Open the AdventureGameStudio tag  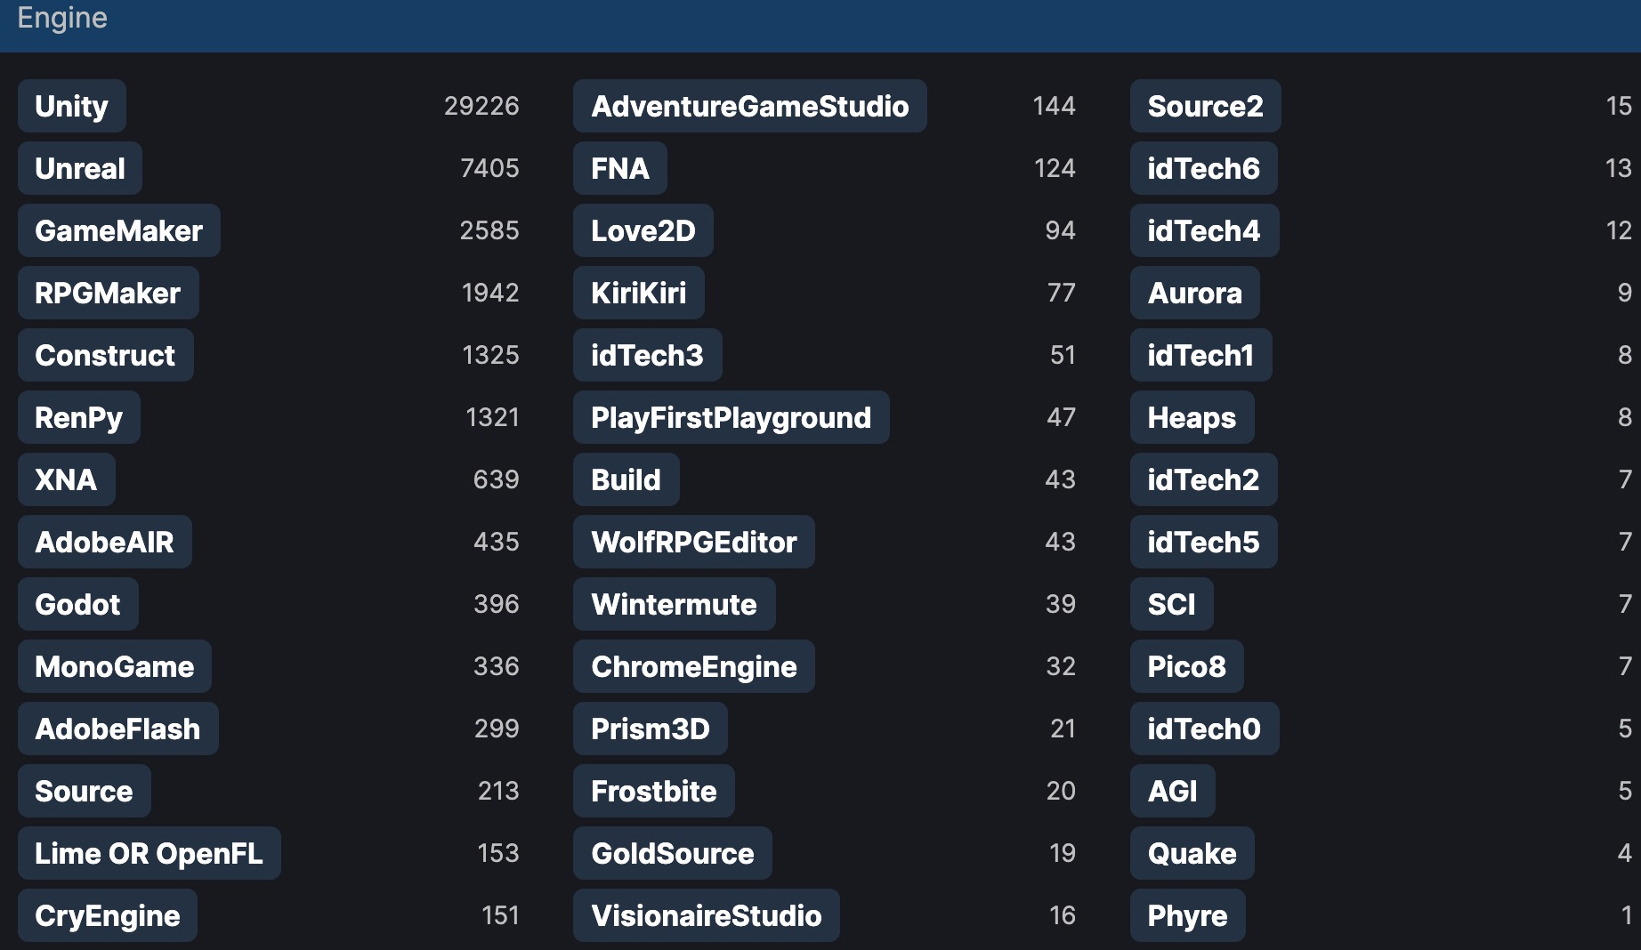point(749,106)
